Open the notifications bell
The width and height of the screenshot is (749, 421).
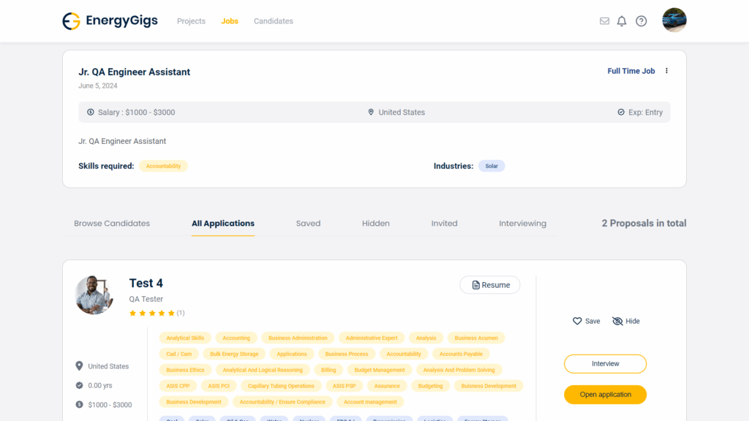(x=622, y=21)
